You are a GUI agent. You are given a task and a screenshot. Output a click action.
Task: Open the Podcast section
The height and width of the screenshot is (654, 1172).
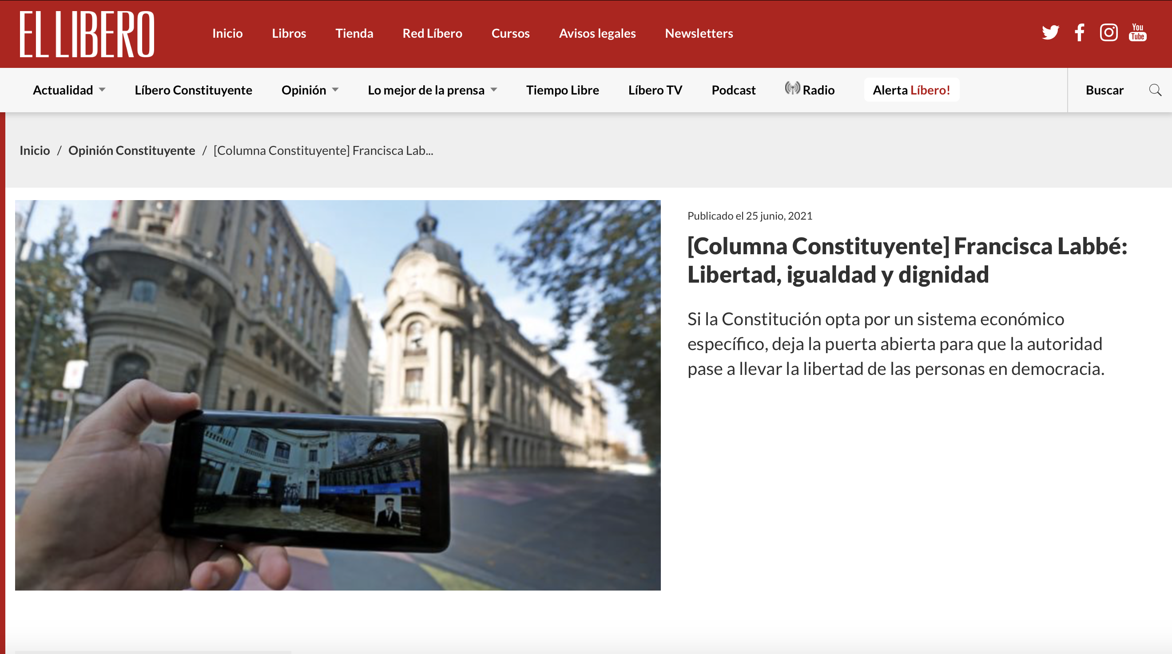[733, 90]
